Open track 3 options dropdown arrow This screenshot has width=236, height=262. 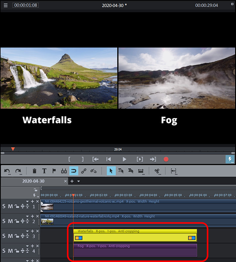click(x=27, y=231)
